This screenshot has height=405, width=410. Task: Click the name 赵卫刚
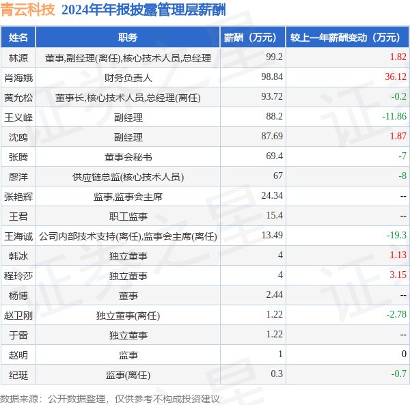pos(18,316)
